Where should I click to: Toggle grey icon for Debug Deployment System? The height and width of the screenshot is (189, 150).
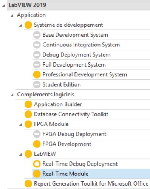point(37,55)
